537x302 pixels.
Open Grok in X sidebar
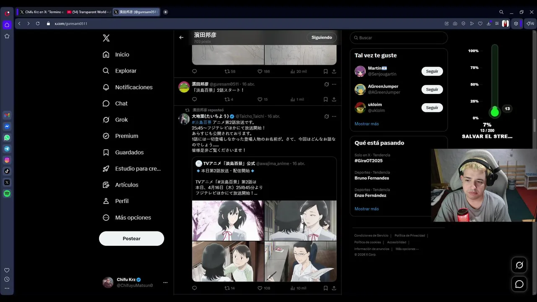point(115,120)
